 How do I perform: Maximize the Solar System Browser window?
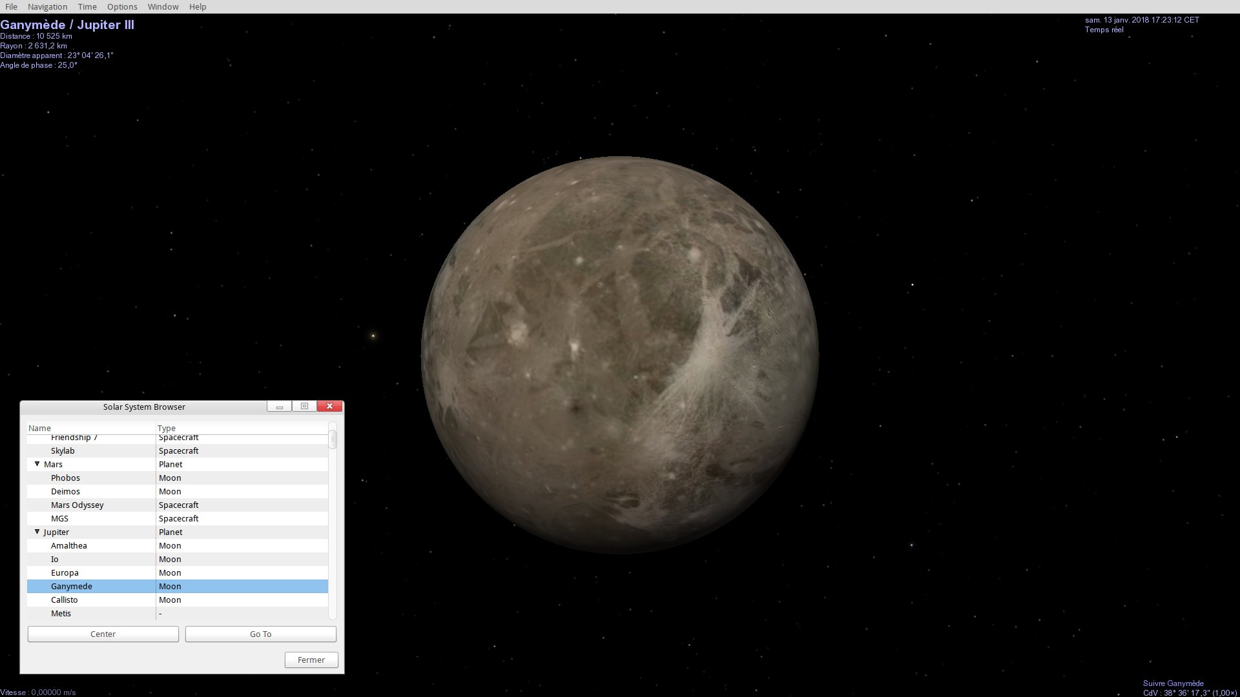pyautogui.click(x=304, y=407)
